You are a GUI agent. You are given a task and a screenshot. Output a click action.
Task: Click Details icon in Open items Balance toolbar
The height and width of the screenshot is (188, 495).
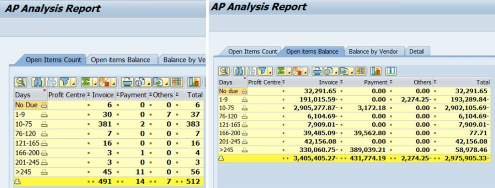(224, 71)
